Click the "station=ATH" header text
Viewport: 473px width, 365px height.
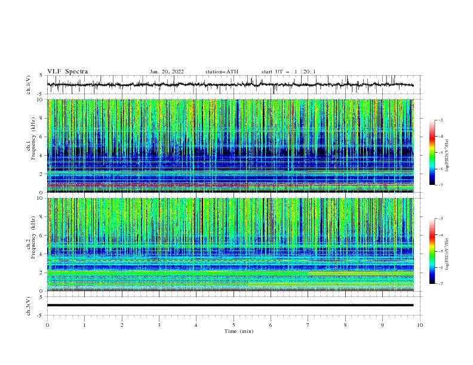pyautogui.click(x=222, y=72)
